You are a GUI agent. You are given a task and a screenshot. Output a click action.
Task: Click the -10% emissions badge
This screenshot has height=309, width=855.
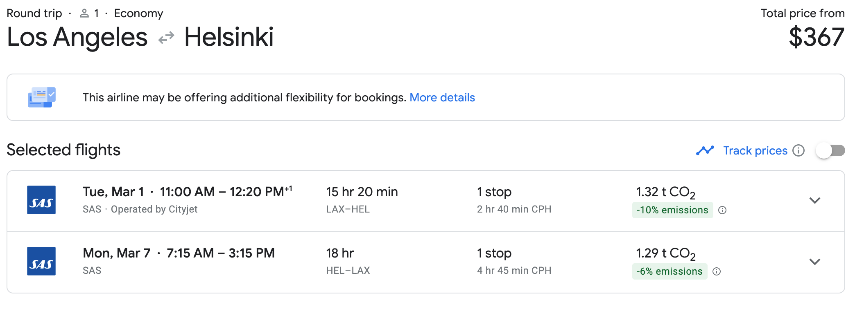(672, 210)
